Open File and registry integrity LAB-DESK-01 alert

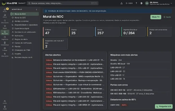[75, 105]
